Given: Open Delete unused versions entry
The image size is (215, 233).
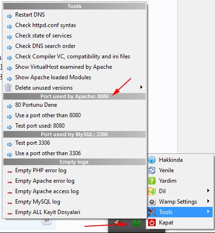Looking at the screenshot, I should [75, 88].
